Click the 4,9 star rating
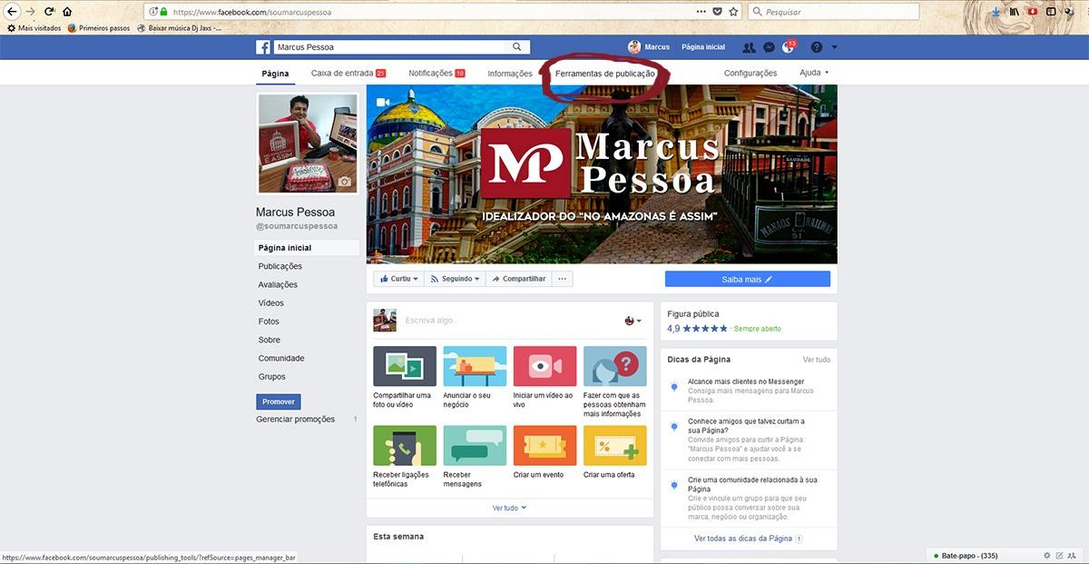 (x=697, y=329)
